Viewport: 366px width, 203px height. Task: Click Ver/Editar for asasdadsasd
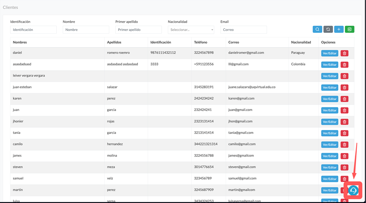point(329,65)
